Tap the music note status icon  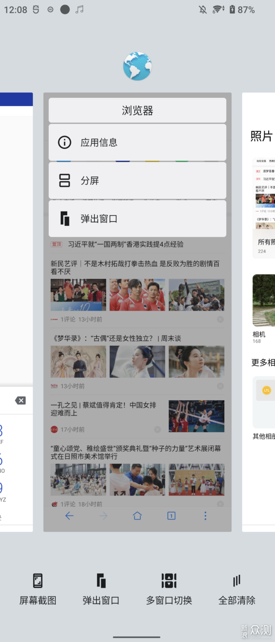tap(79, 9)
